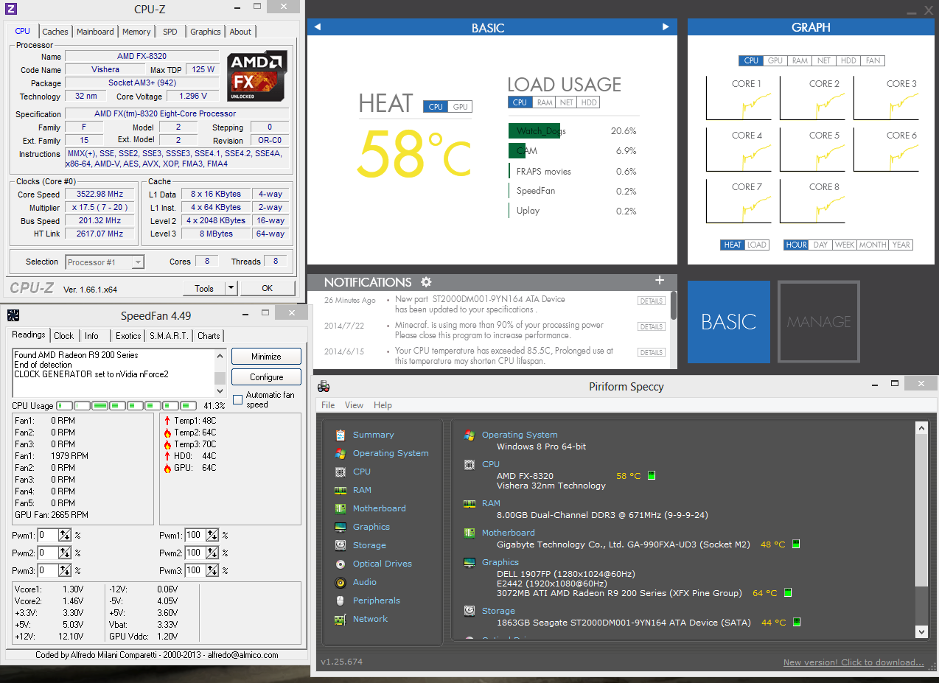Image resolution: width=939 pixels, height=683 pixels.
Task: Click the Optical Drives disc icon in sidebar
Action: [x=340, y=564]
